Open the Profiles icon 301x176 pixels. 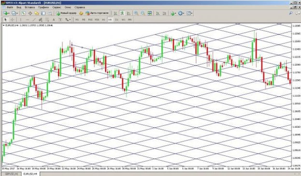pyautogui.click(x=14, y=13)
